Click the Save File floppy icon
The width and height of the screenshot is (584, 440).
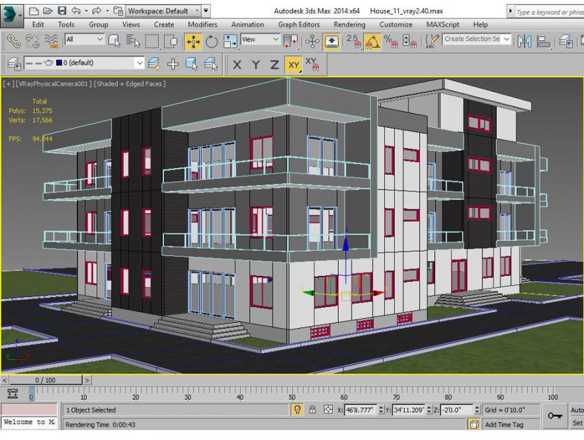(x=62, y=11)
